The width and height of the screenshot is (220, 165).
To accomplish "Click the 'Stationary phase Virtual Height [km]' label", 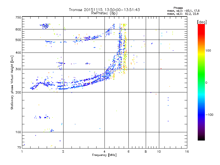I will [12, 83].
